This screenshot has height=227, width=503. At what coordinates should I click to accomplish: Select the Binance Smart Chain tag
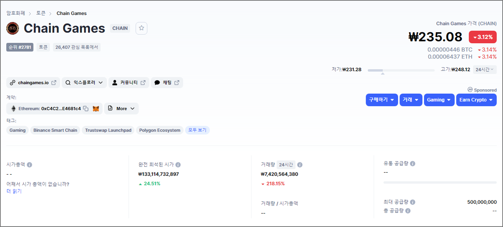point(55,130)
